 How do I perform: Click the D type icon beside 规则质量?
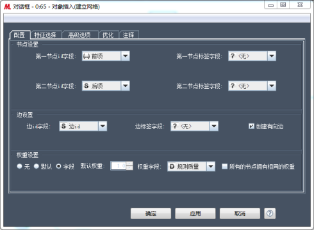(172, 167)
